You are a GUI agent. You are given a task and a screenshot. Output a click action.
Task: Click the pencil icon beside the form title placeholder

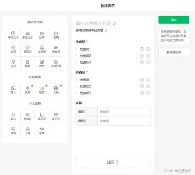click(114, 23)
